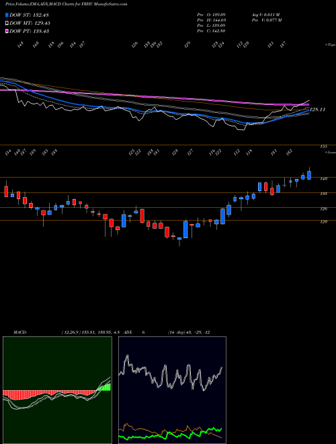Click the 140 price level axis label
The image size is (336, 444).
tap(324, 179)
